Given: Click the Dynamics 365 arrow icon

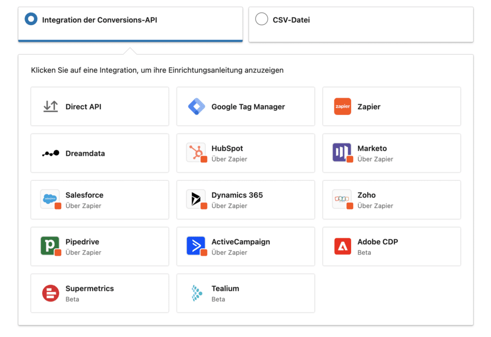Looking at the screenshot, I should 196,199.
